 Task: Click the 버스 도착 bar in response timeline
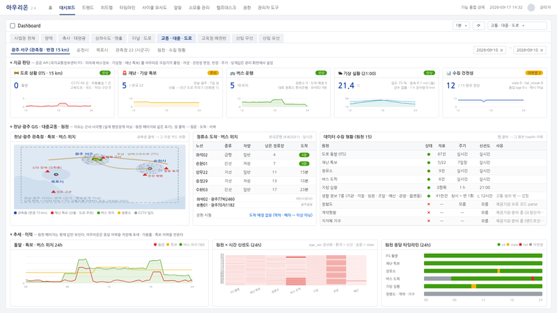pos(483,279)
